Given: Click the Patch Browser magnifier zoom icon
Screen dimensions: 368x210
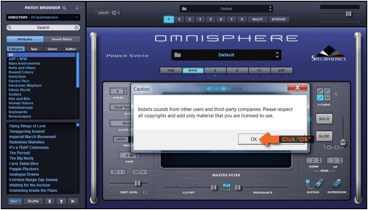Looking at the screenshot, I should point(64,8).
